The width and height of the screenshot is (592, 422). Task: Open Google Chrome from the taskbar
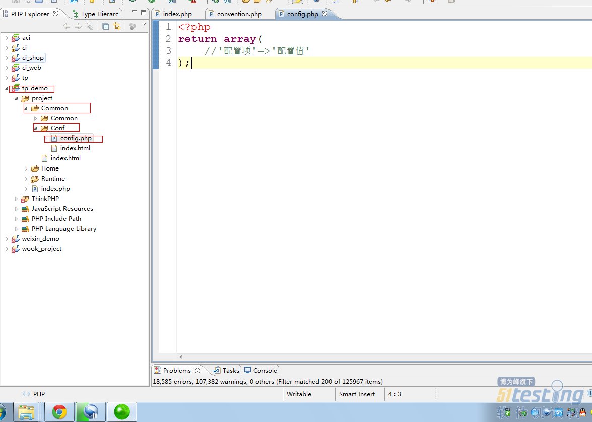59,412
